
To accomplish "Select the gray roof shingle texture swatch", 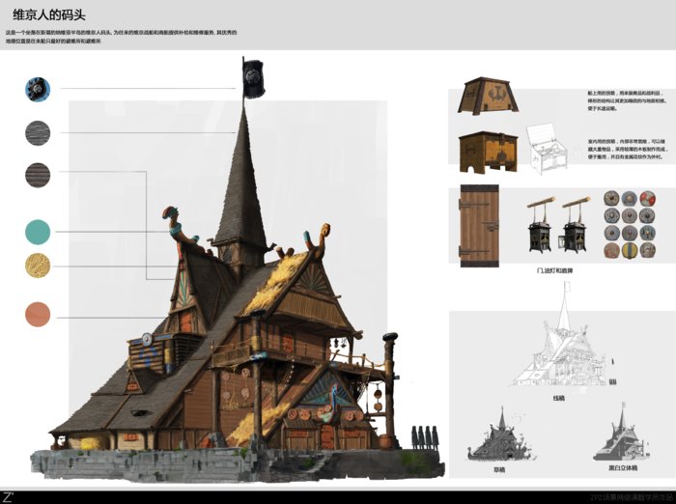I will tap(38, 132).
